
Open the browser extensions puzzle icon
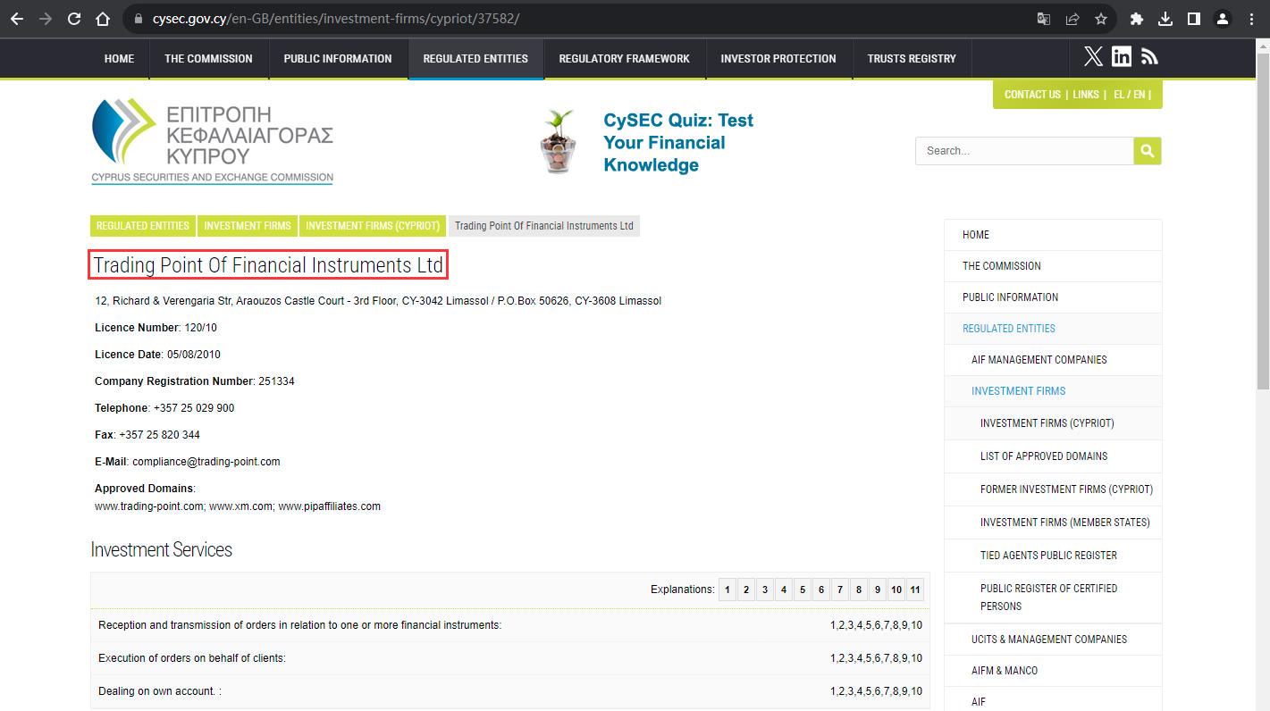coord(1137,19)
